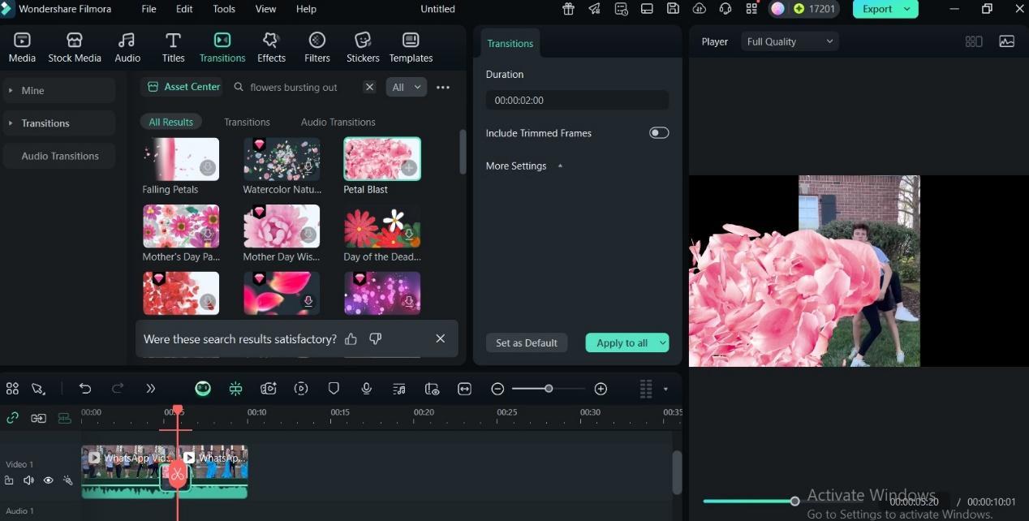1029x521 pixels.
Task: Select the All Results tab
Action: click(x=171, y=122)
